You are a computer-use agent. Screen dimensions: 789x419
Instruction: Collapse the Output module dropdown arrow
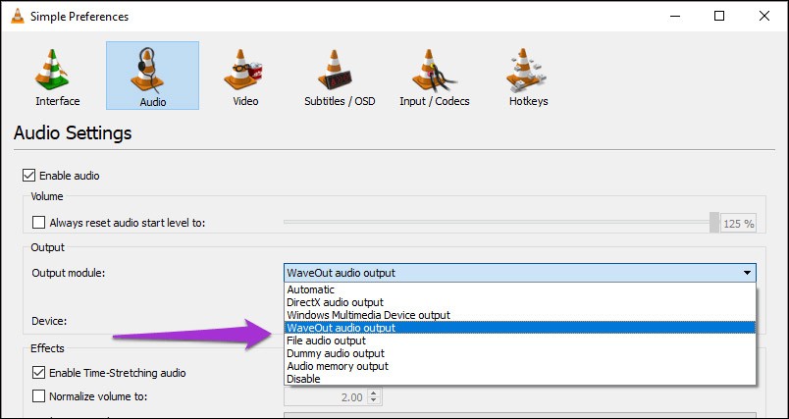pos(748,272)
